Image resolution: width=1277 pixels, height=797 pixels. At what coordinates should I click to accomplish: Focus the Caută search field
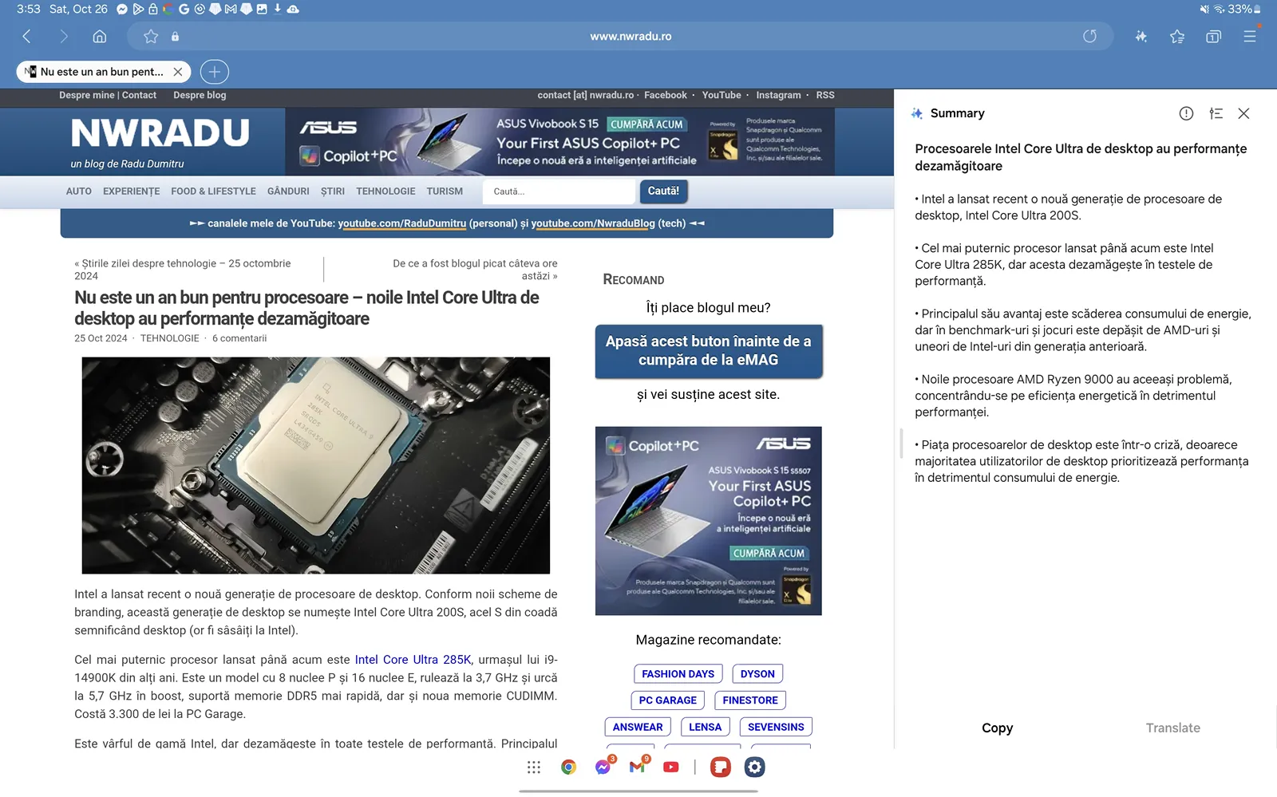click(x=559, y=191)
